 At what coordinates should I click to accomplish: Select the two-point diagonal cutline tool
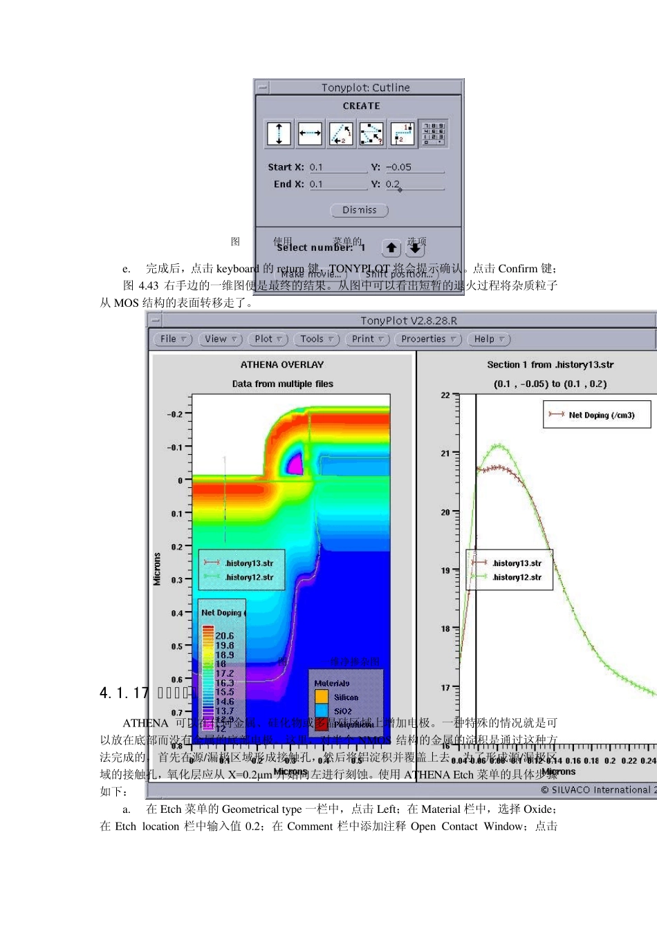tap(340, 133)
